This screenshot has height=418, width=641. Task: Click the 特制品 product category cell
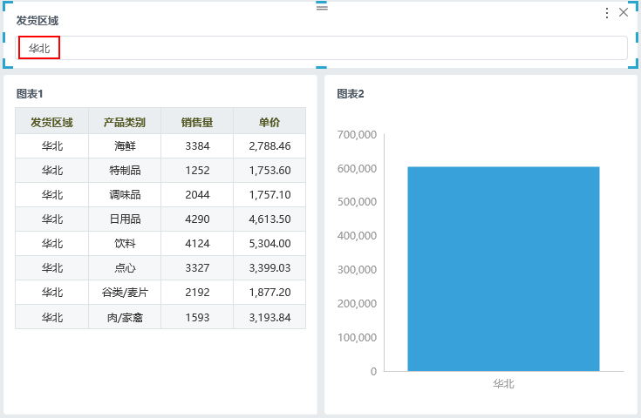[x=125, y=170]
